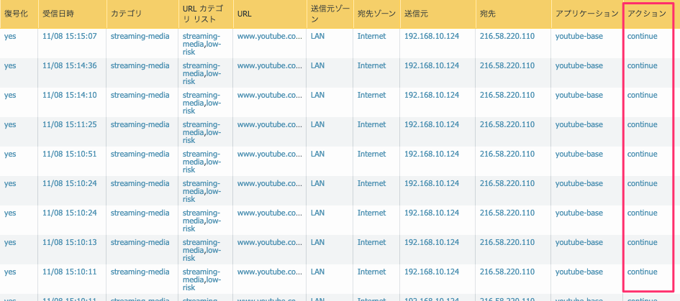
Task: Click the 宛先 column header
Action: coord(513,14)
